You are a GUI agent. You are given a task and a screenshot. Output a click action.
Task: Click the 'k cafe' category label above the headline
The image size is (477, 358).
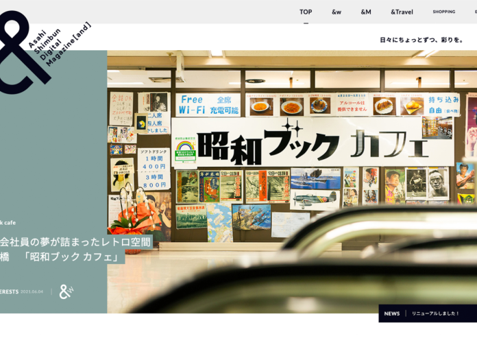tap(8, 222)
